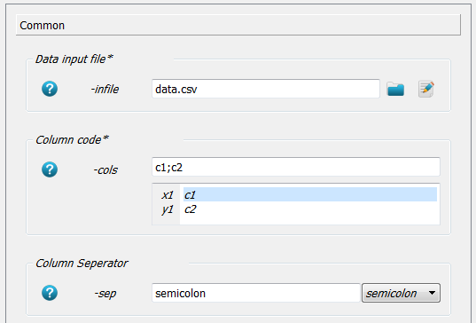The height and width of the screenshot is (323, 476).
Task: Click the y1 row header
Action: point(168,209)
